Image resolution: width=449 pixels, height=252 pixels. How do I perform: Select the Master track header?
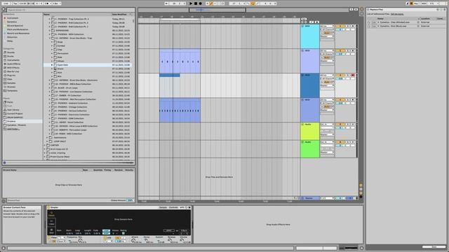tap(309, 198)
